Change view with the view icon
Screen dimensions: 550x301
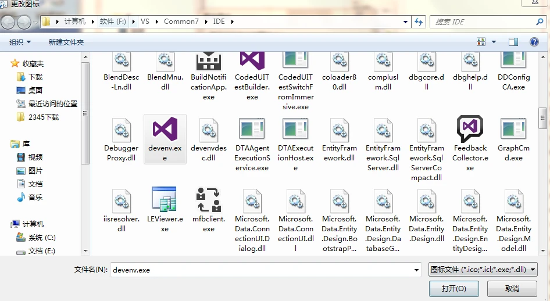click(481, 42)
